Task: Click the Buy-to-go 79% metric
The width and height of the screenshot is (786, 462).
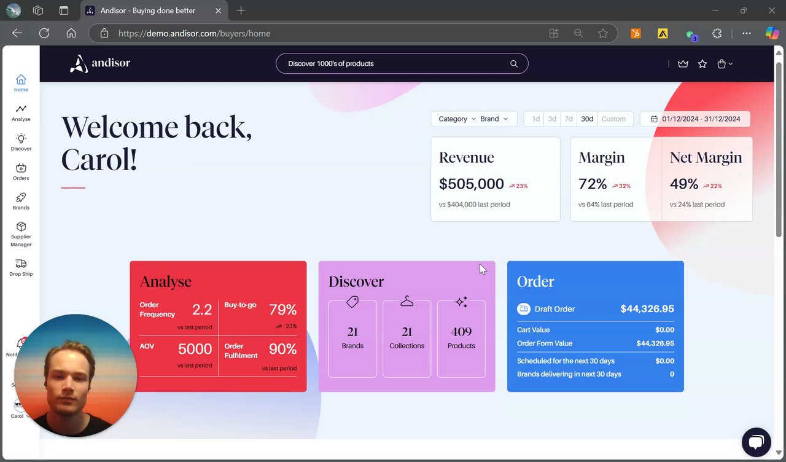Action: 260,315
